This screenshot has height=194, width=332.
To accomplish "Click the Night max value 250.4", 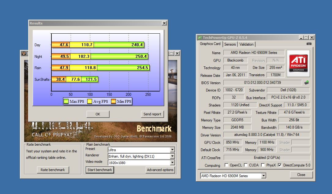I will coord(141,56).
